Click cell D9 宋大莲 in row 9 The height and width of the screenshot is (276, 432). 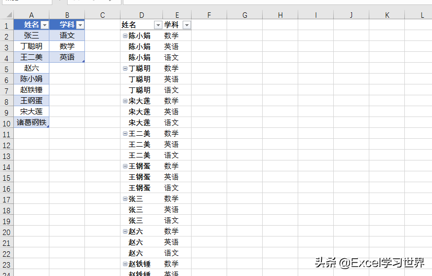click(141, 112)
